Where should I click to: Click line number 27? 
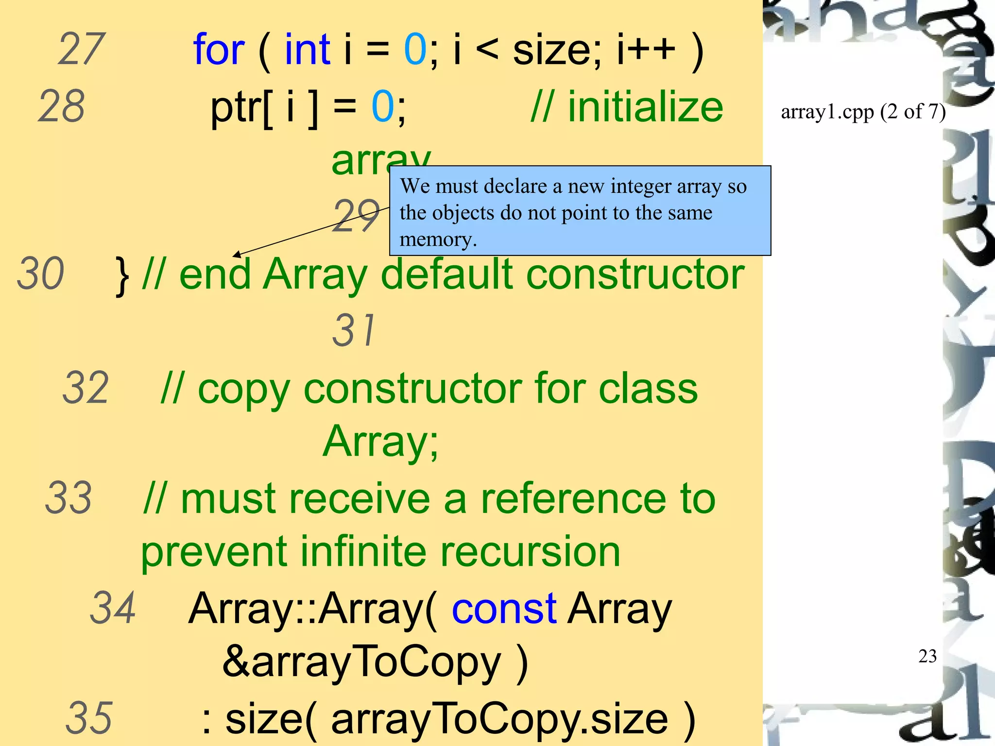coord(82,49)
